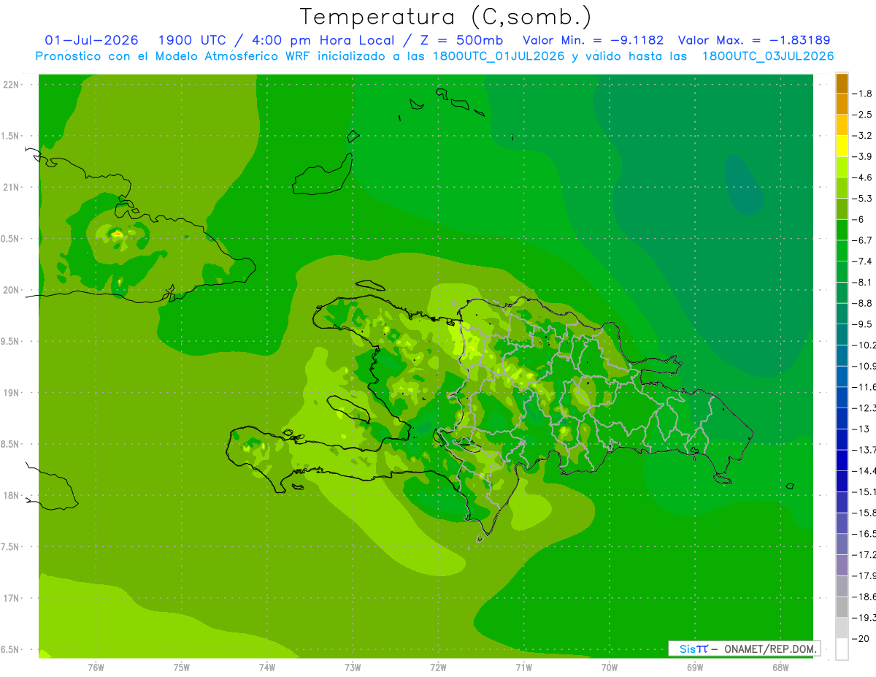Click the '-3.9' colorbar label

coord(862,157)
